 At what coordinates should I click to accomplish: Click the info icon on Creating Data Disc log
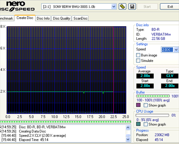[0, 131]
